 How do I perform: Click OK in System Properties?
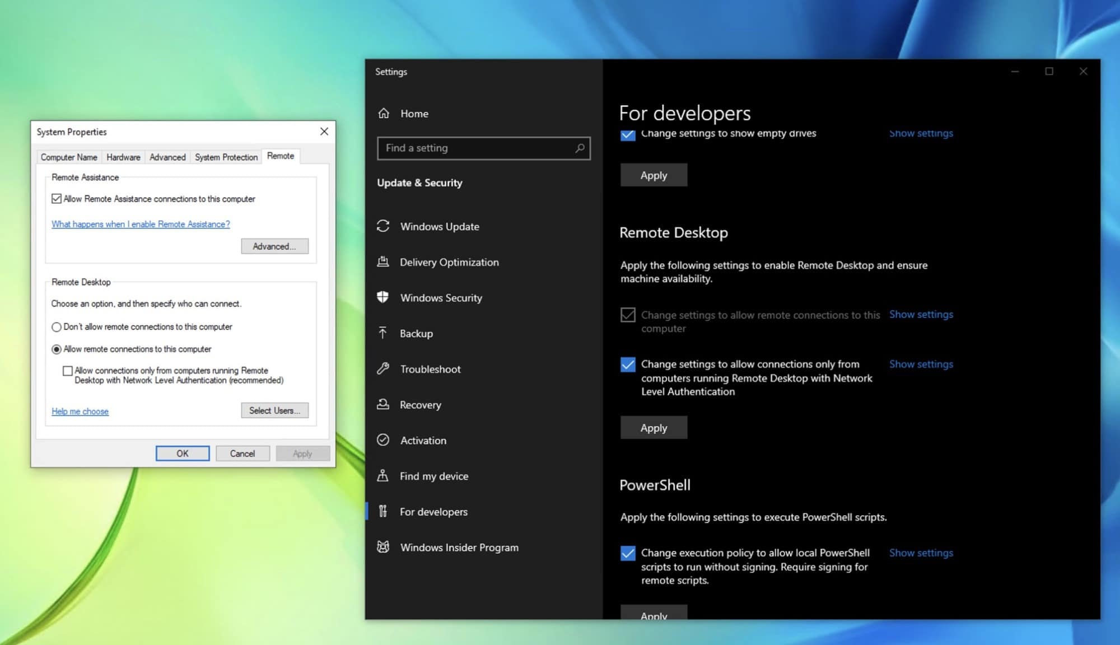click(183, 454)
